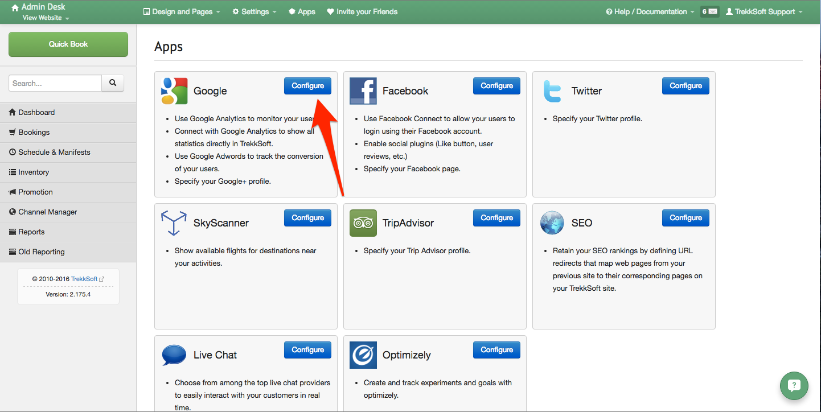Viewport: 821px width, 412px height.
Task: Click the Inventory list icon in sidebar
Action: tap(13, 172)
